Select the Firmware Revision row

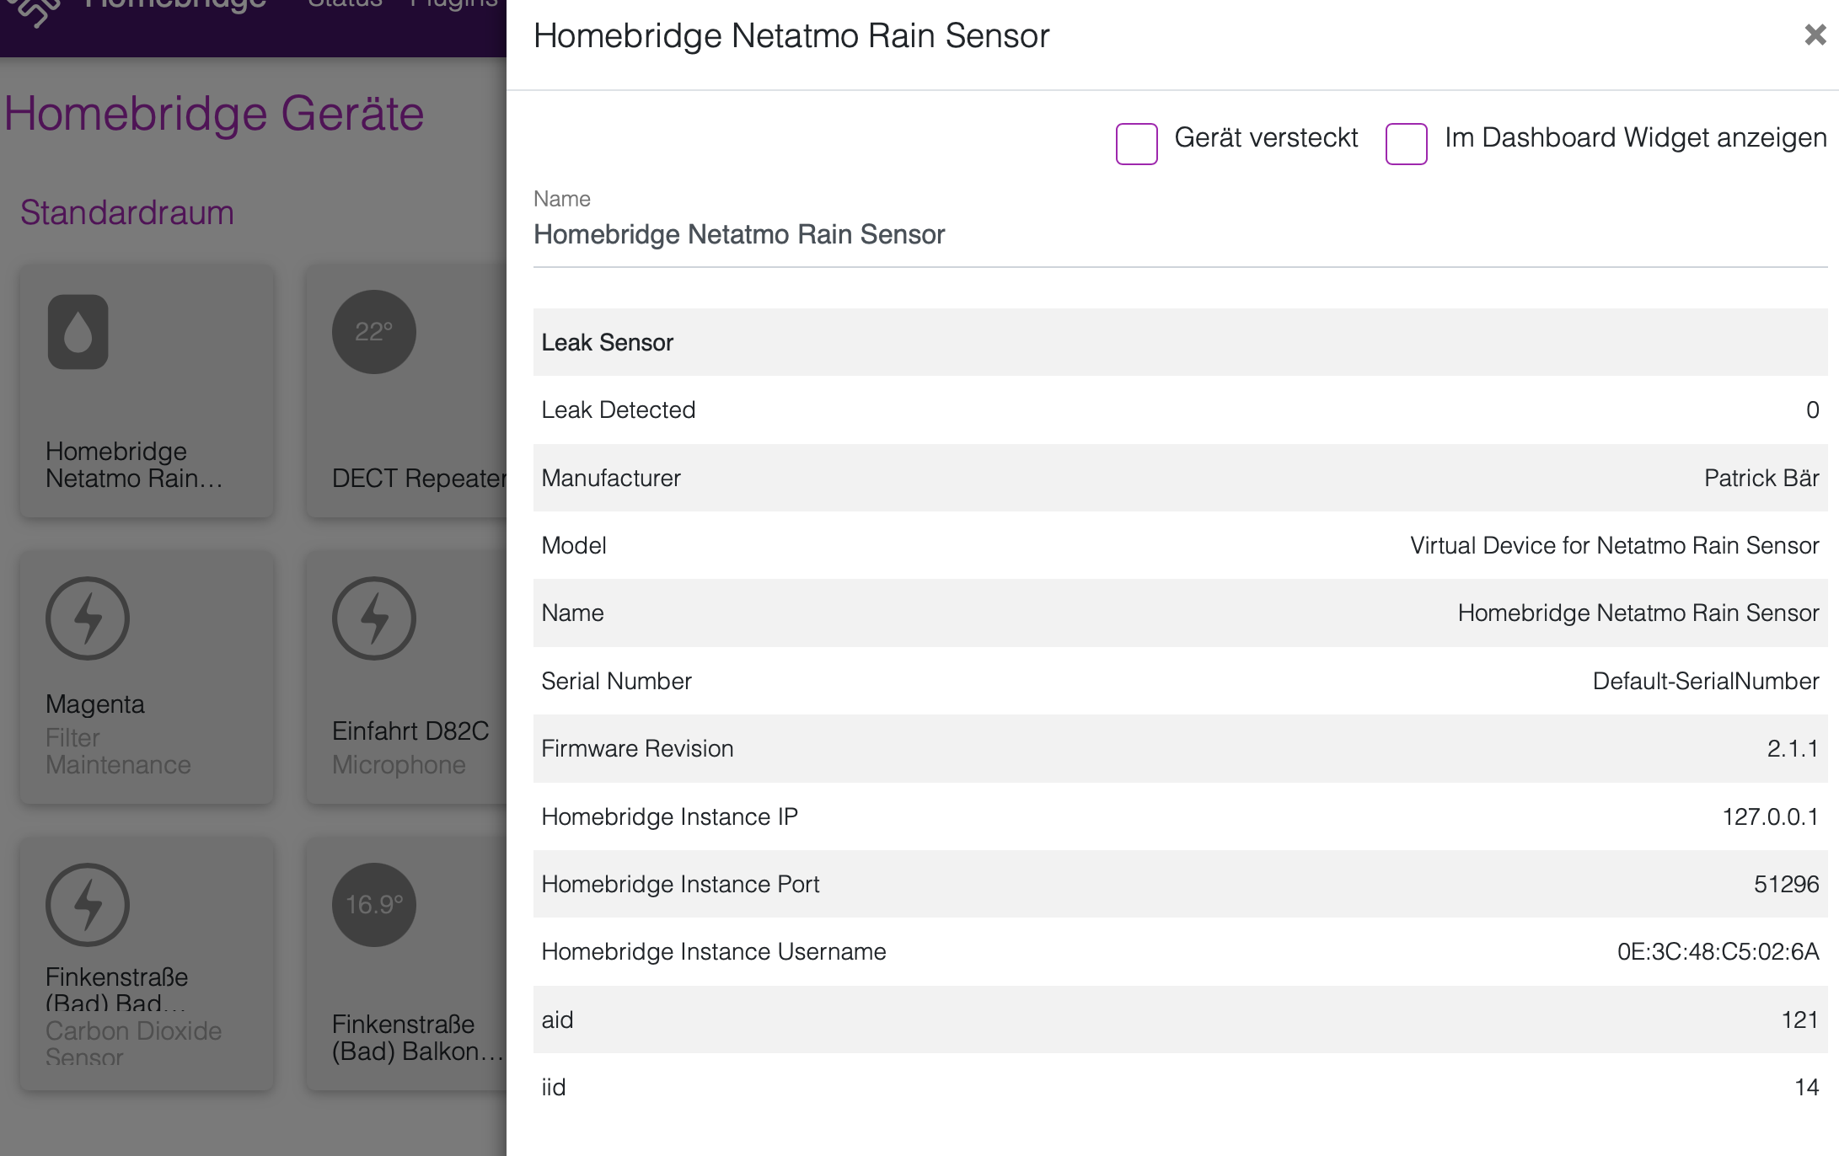click(1180, 748)
